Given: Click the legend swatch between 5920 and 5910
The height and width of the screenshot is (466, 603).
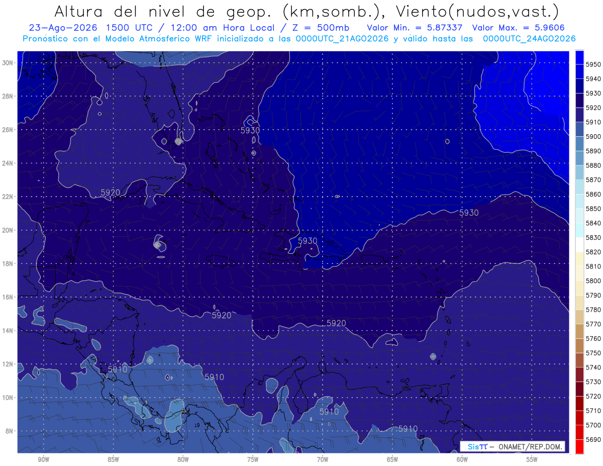Looking at the screenshot, I should tap(579, 115).
